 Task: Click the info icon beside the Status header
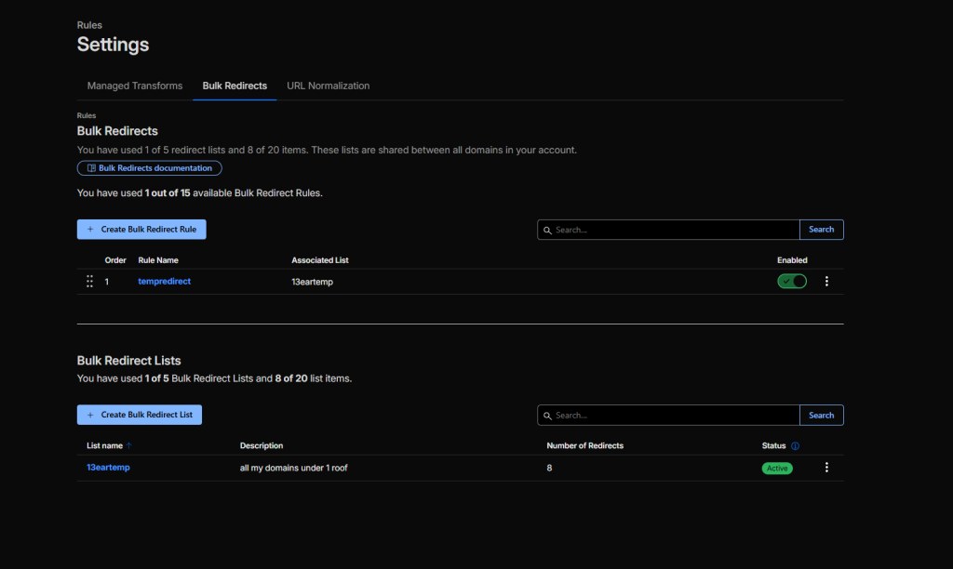[795, 446]
